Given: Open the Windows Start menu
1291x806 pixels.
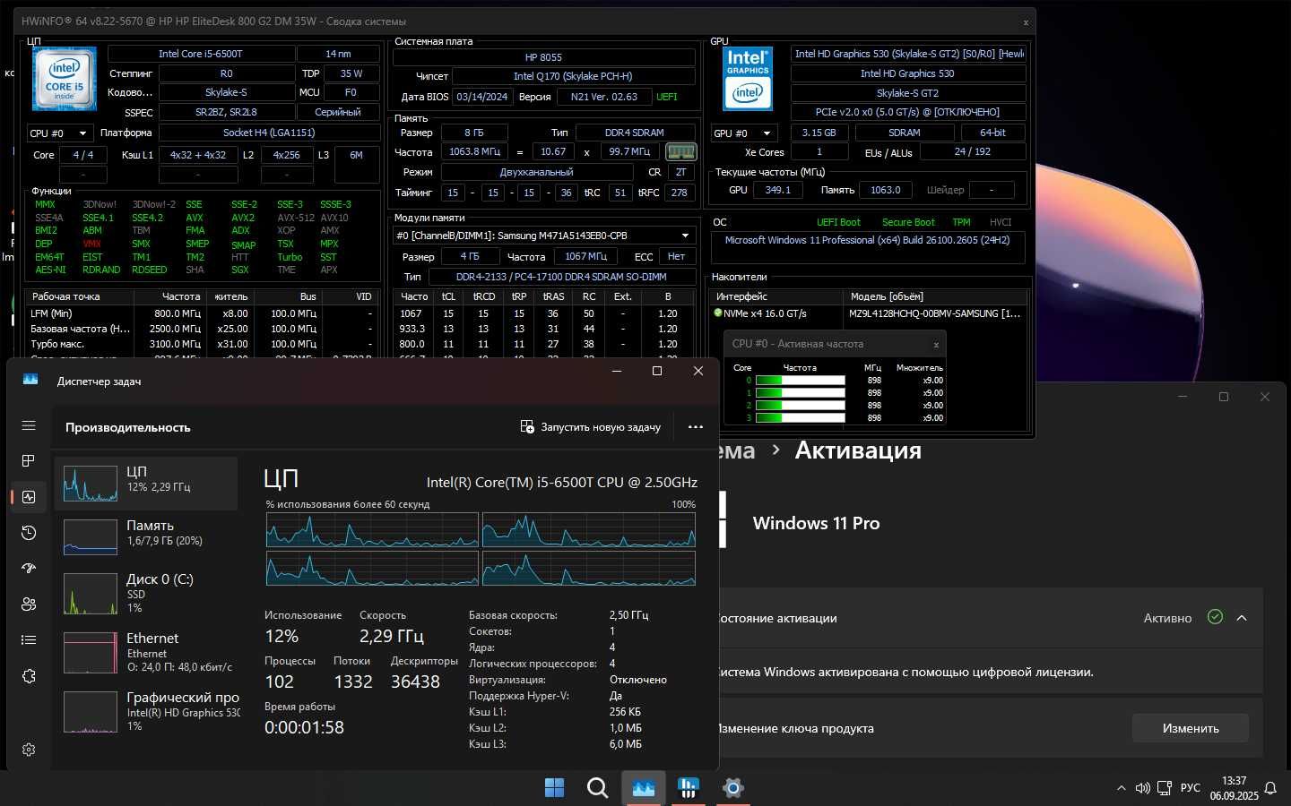Looking at the screenshot, I should (x=554, y=787).
